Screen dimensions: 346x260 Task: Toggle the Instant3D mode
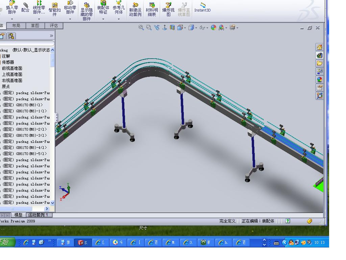(x=202, y=7)
